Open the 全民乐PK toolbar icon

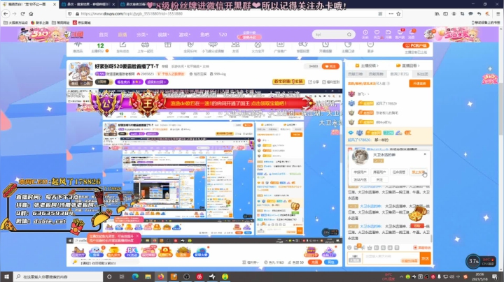190,47
